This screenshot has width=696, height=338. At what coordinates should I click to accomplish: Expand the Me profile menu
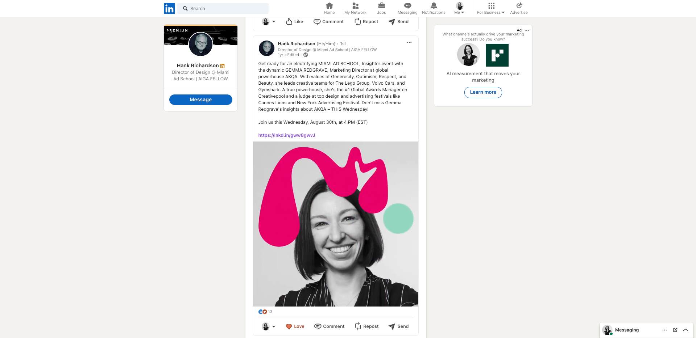459,8
